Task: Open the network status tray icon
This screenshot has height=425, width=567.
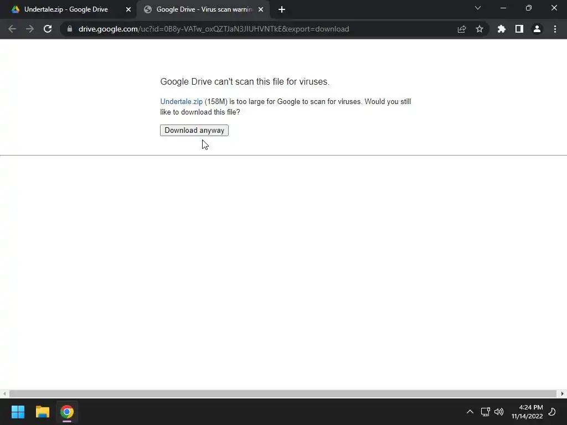Action: 485,412
